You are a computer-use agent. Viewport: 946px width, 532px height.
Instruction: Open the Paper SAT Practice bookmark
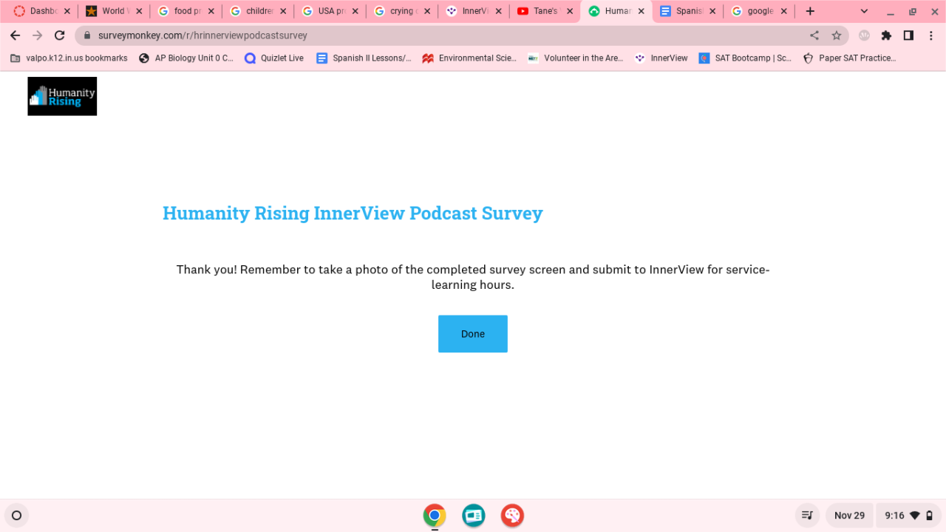pyautogui.click(x=849, y=58)
